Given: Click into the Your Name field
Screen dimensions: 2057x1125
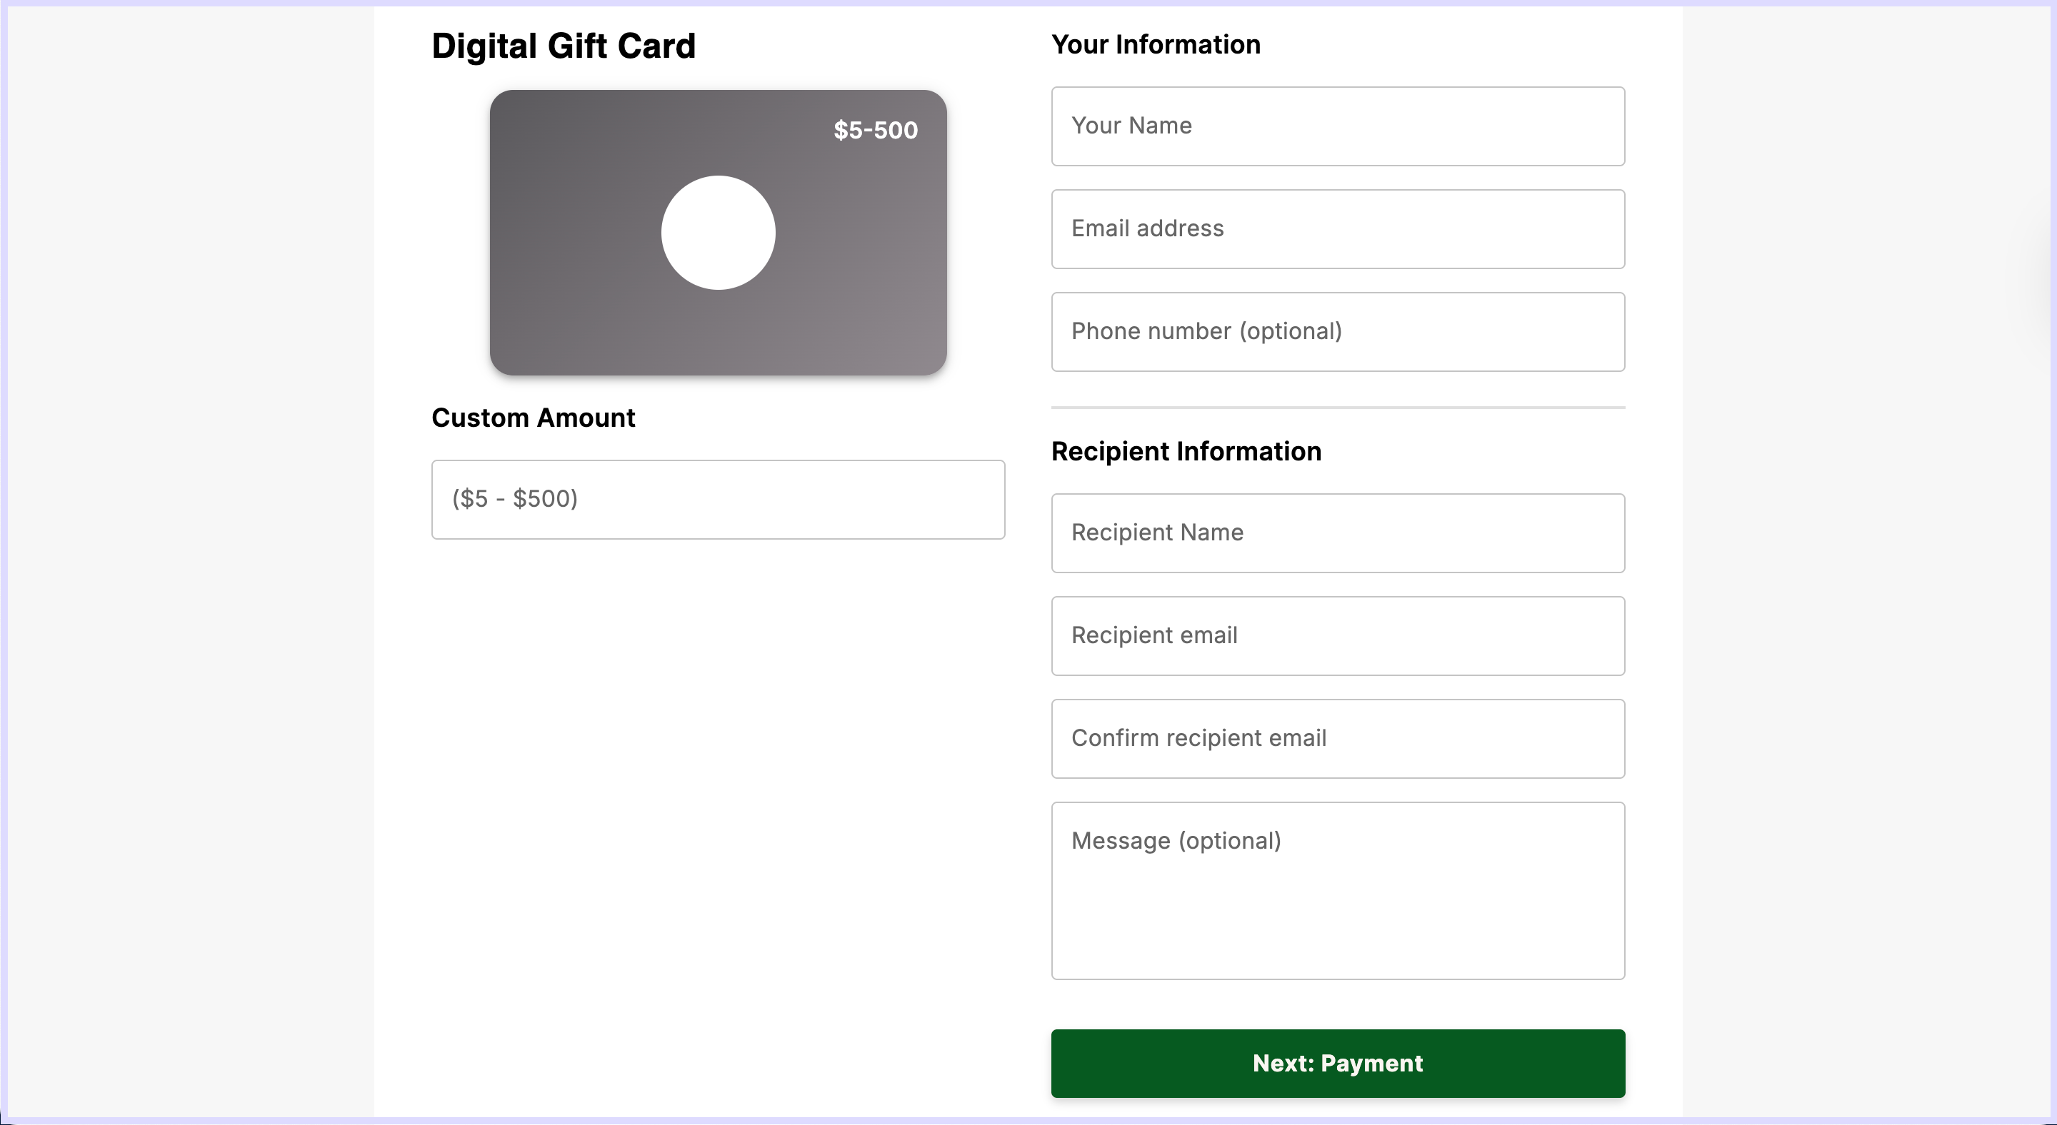Looking at the screenshot, I should tap(1338, 126).
